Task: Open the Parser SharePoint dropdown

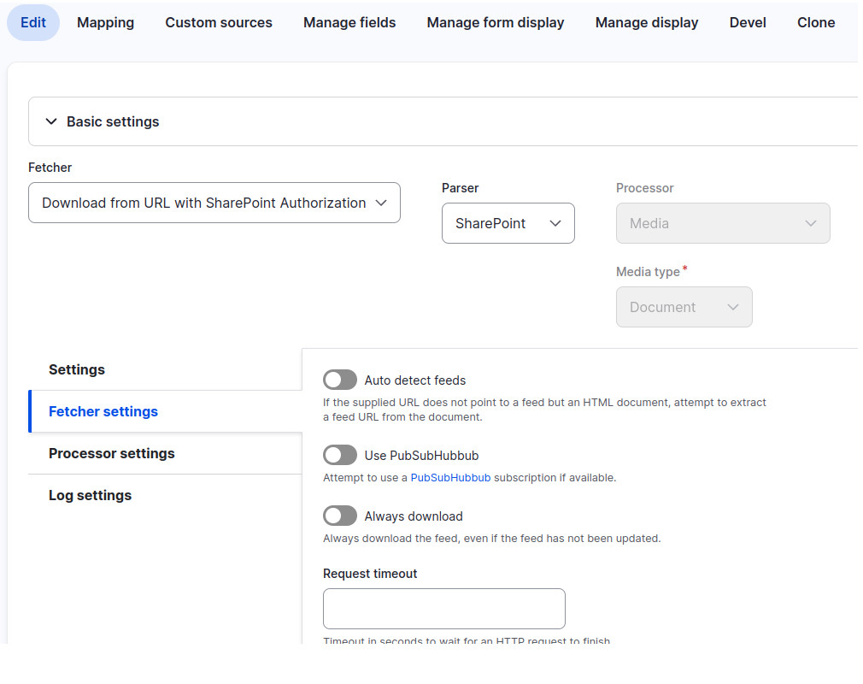Action: (508, 223)
